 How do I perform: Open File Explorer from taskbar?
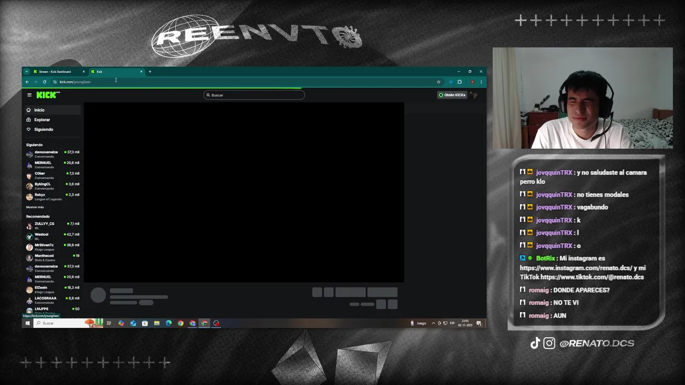click(157, 323)
